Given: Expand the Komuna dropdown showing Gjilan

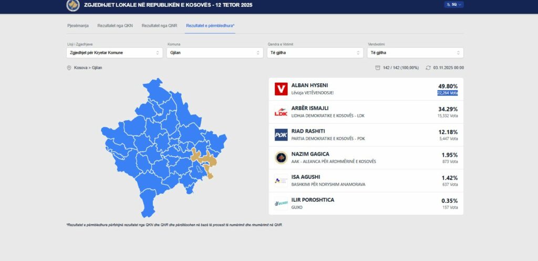Looking at the screenshot, I should [x=214, y=53].
